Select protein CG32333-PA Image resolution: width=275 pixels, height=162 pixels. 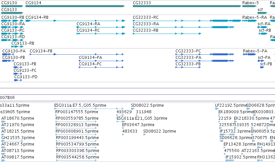pyautogui.click(x=188, y=58)
